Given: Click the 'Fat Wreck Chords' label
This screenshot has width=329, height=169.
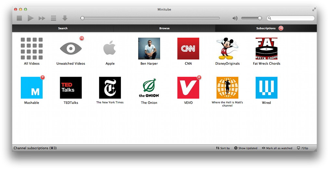Looking at the screenshot, I should click(x=267, y=63).
